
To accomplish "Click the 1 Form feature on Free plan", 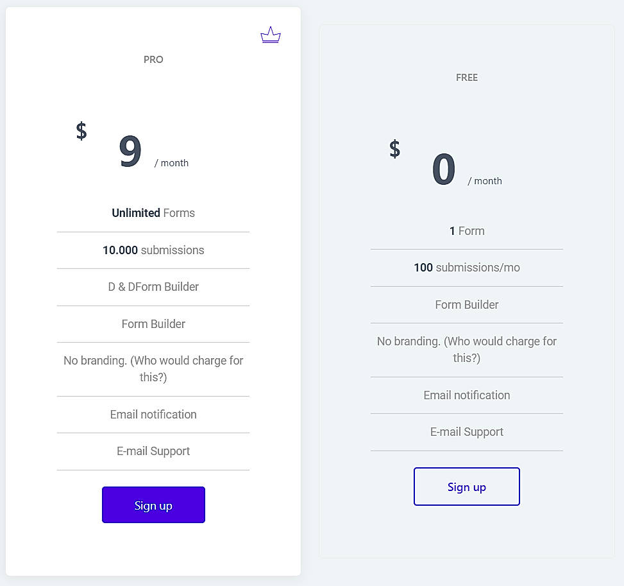I will pos(466,230).
